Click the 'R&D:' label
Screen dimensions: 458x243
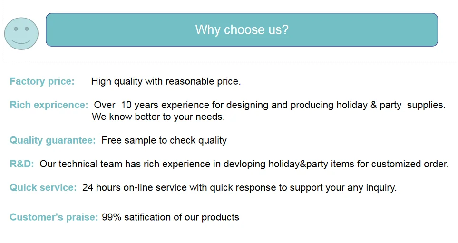click(x=22, y=164)
